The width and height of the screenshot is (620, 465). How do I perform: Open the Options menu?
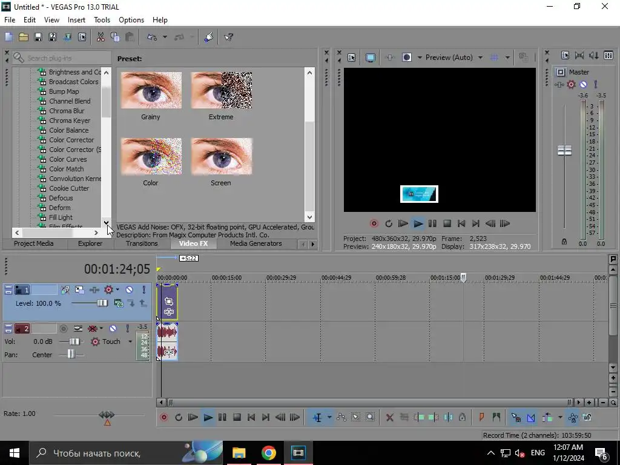(x=131, y=20)
